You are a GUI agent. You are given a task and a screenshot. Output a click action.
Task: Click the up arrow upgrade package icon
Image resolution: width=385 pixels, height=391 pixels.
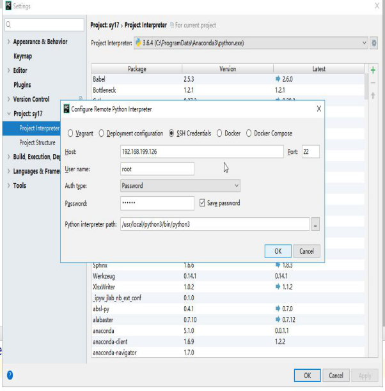coord(373,95)
